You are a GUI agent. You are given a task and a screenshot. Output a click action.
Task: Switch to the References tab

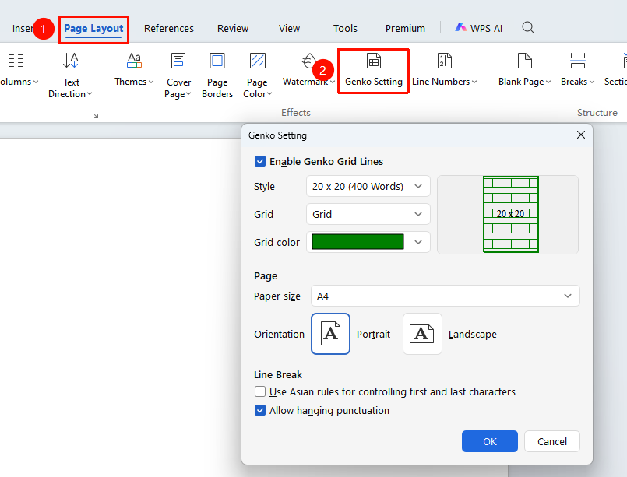[169, 28]
